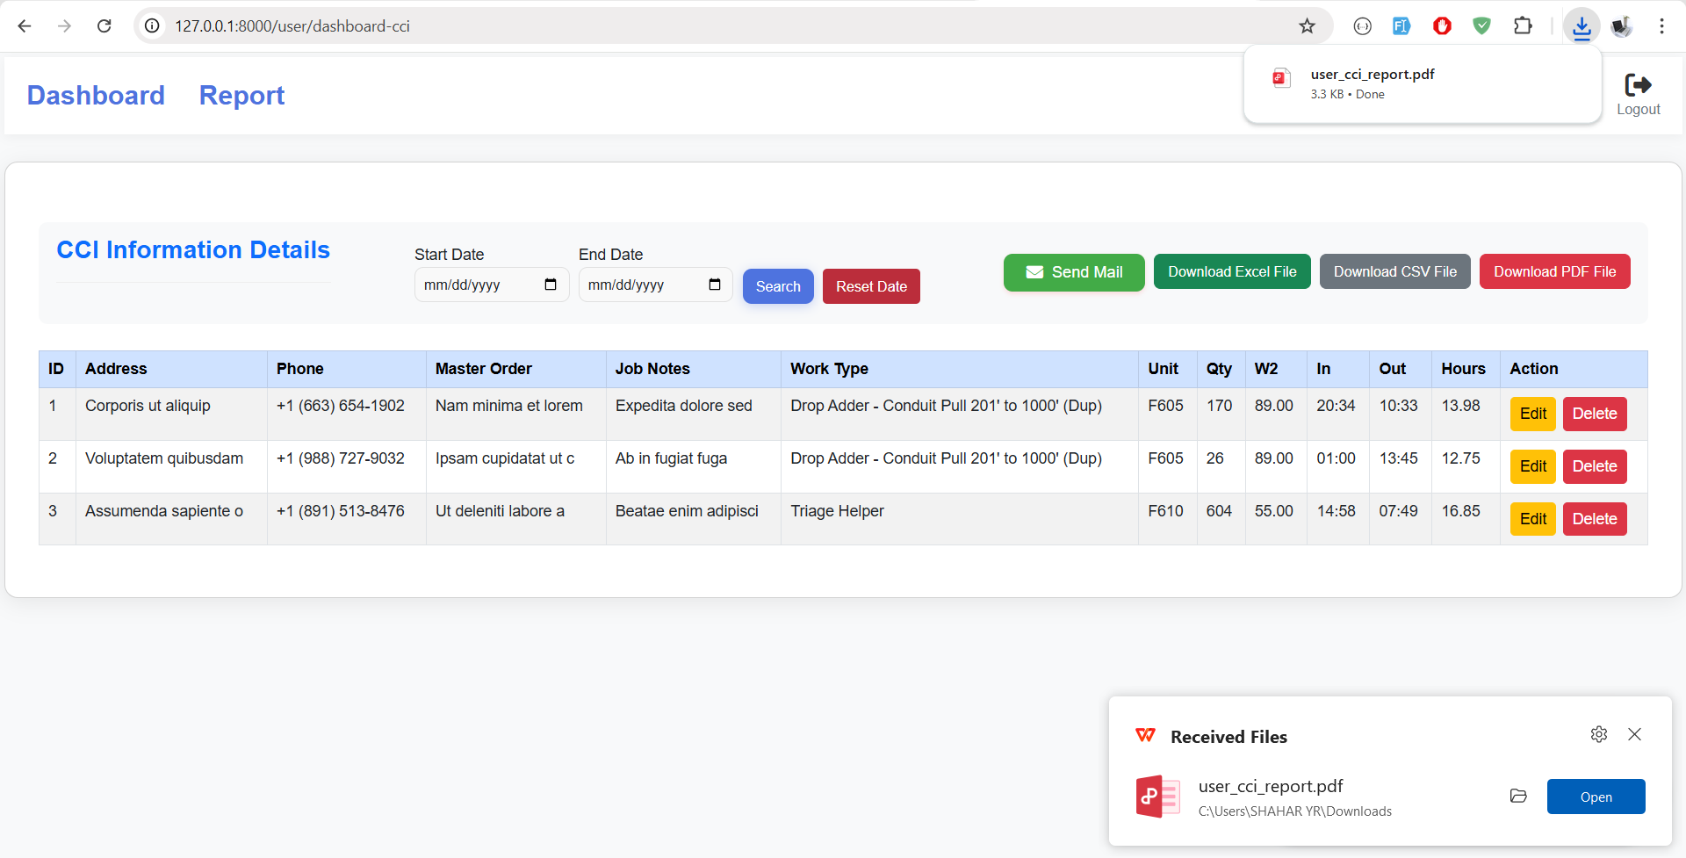This screenshot has width=1686, height=858.
Task: Open End Date calendar picker
Action: click(x=714, y=285)
